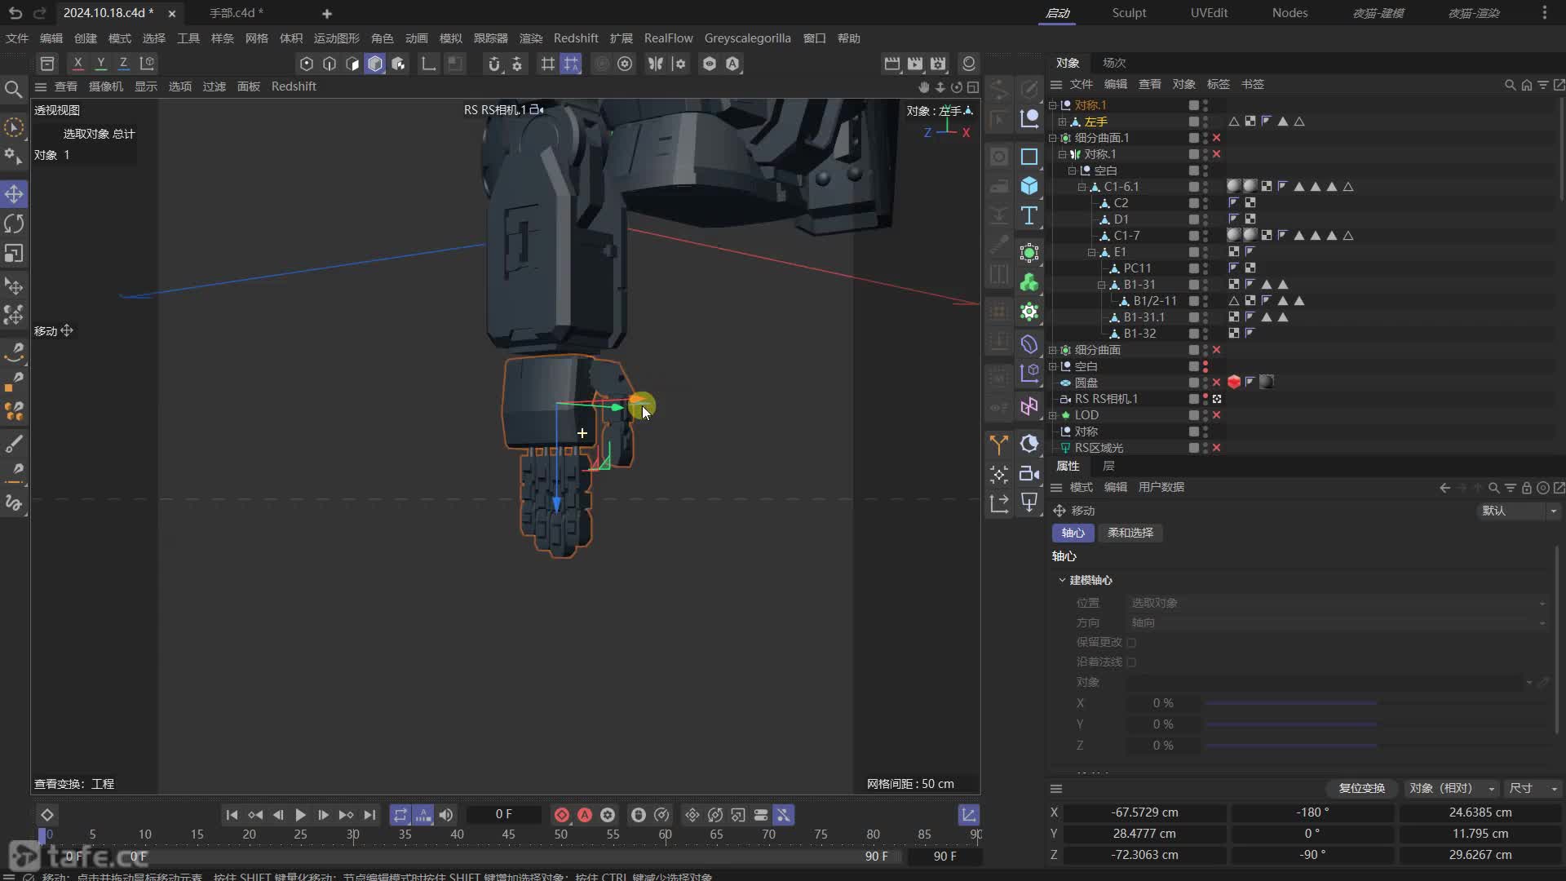The width and height of the screenshot is (1566, 881).
Task: Collapse the 建模轴心 section
Action: point(1062,580)
